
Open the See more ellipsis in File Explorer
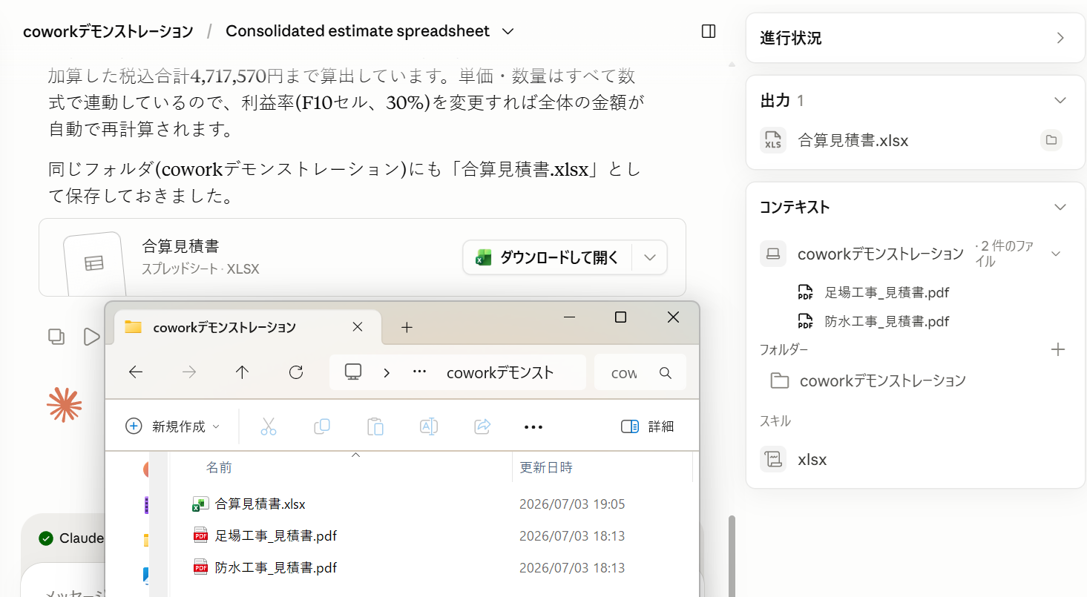click(533, 426)
